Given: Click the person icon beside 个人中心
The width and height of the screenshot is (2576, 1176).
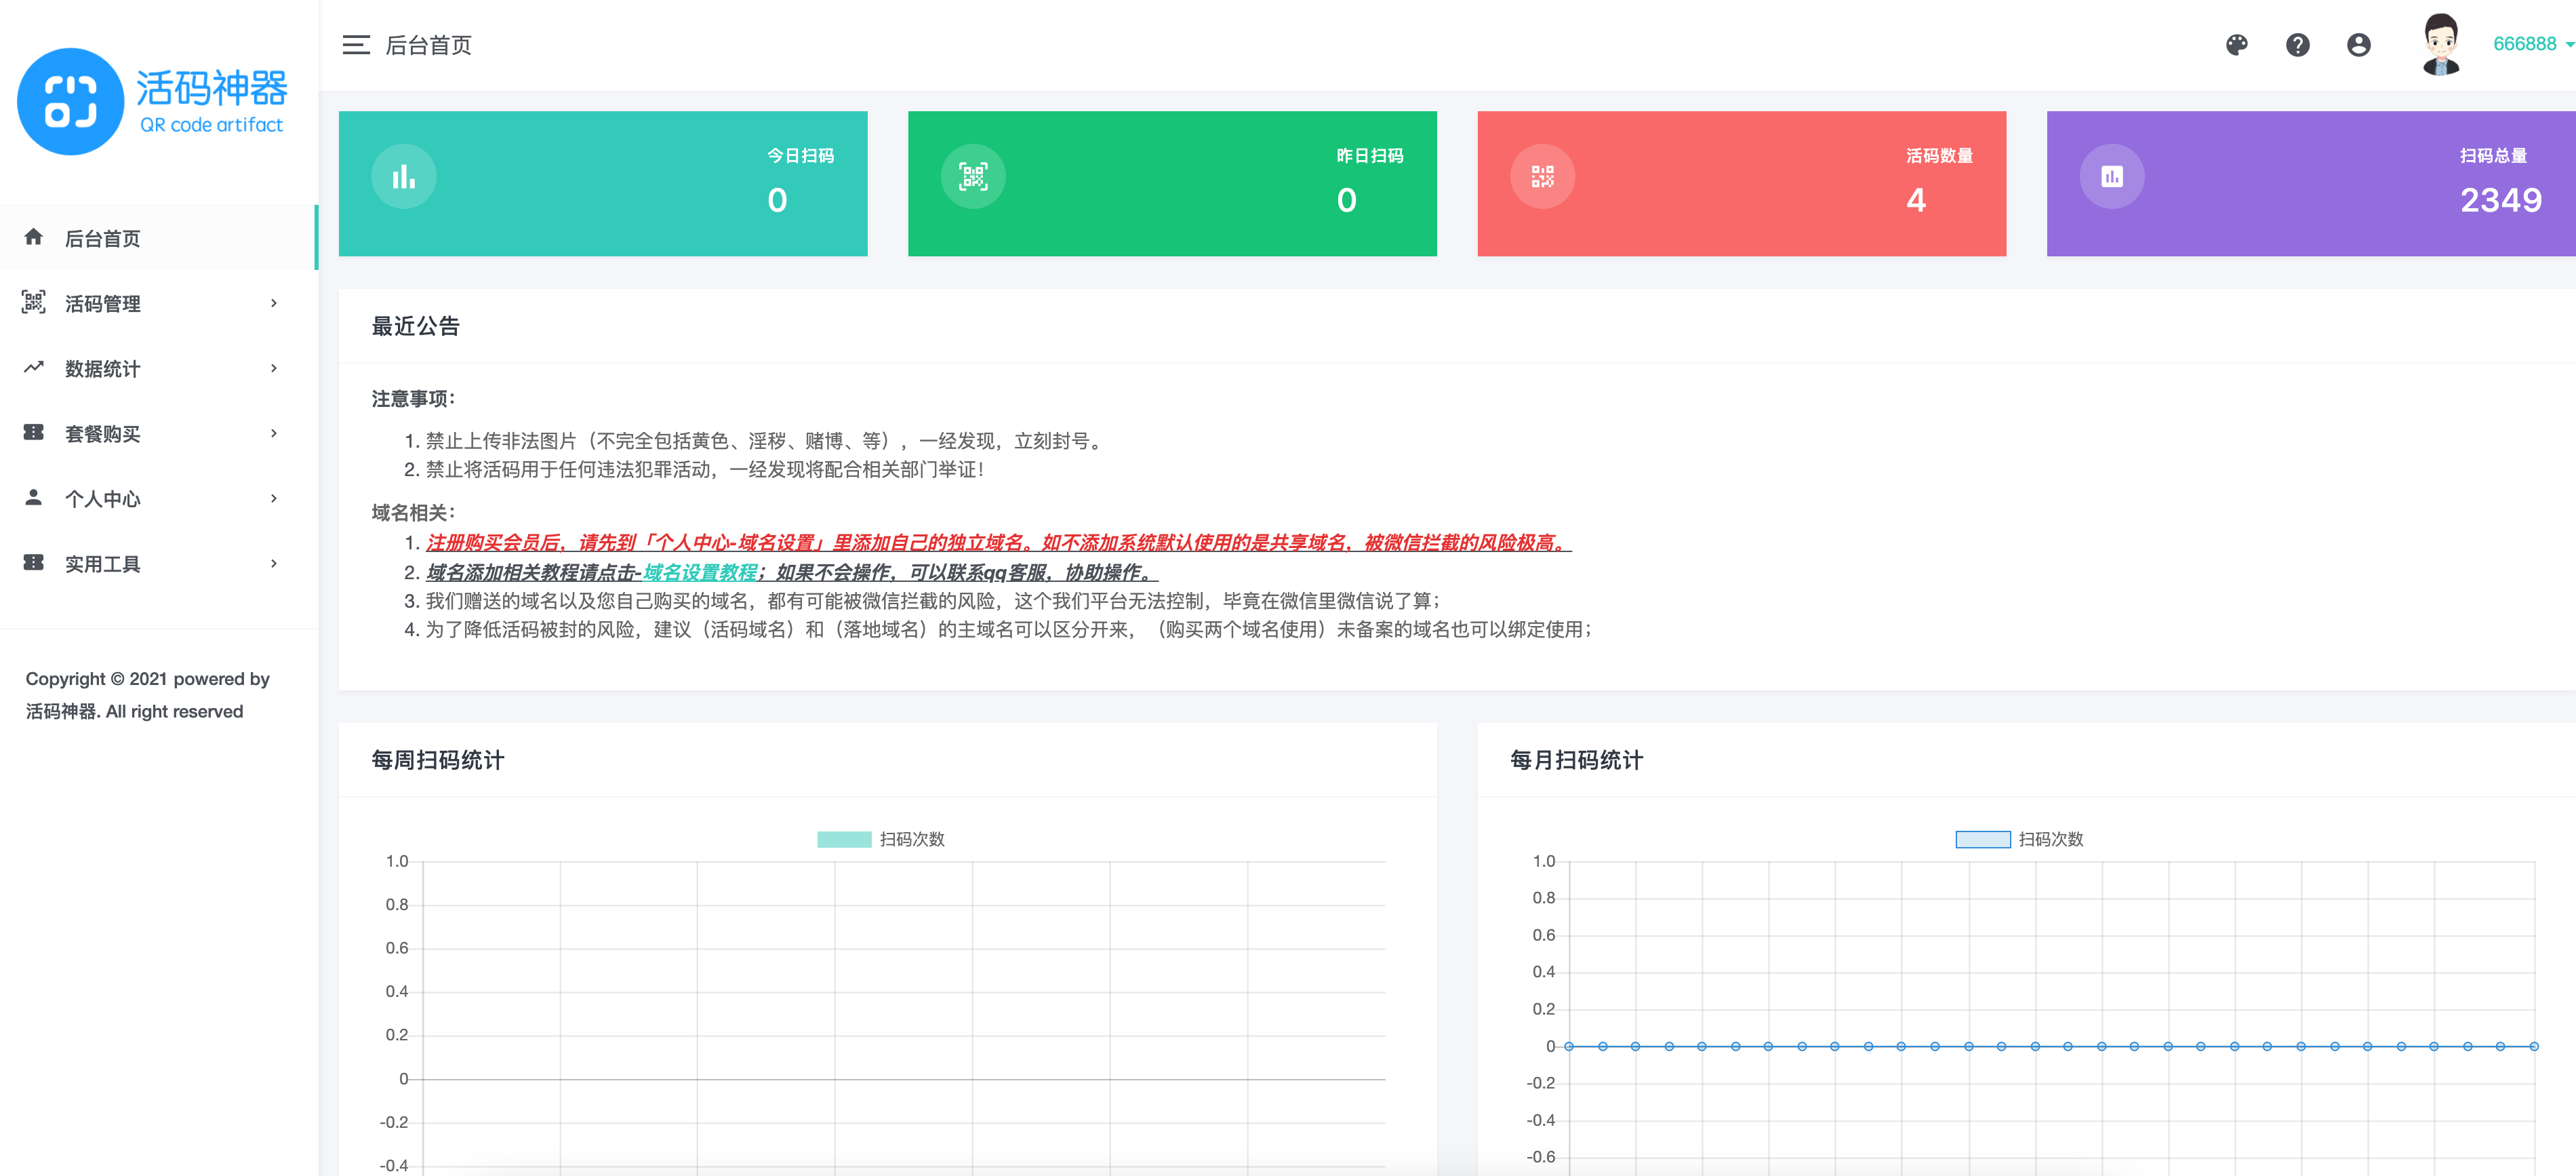Looking at the screenshot, I should [x=34, y=497].
